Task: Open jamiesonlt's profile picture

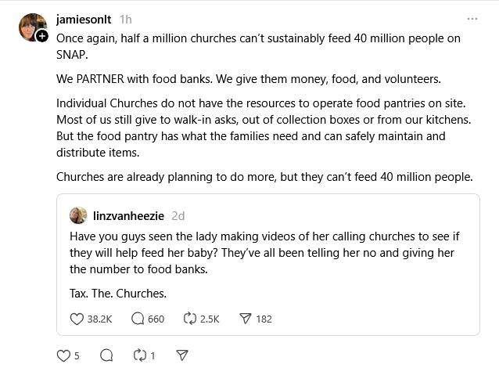Action: click(x=32, y=27)
